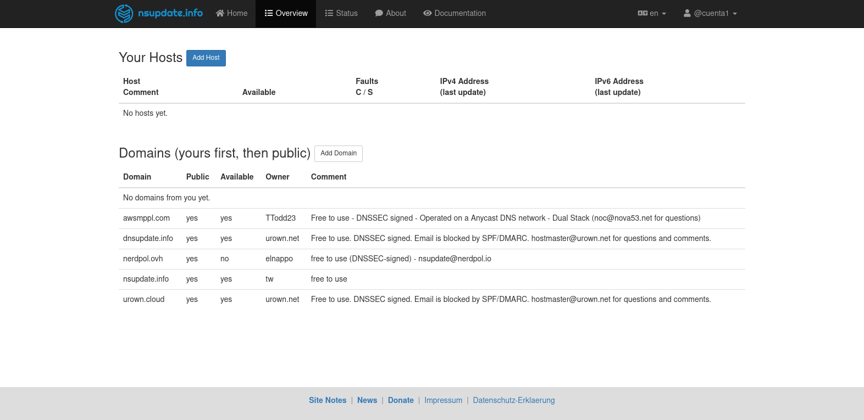Open the Impressum footer link

[443, 400]
